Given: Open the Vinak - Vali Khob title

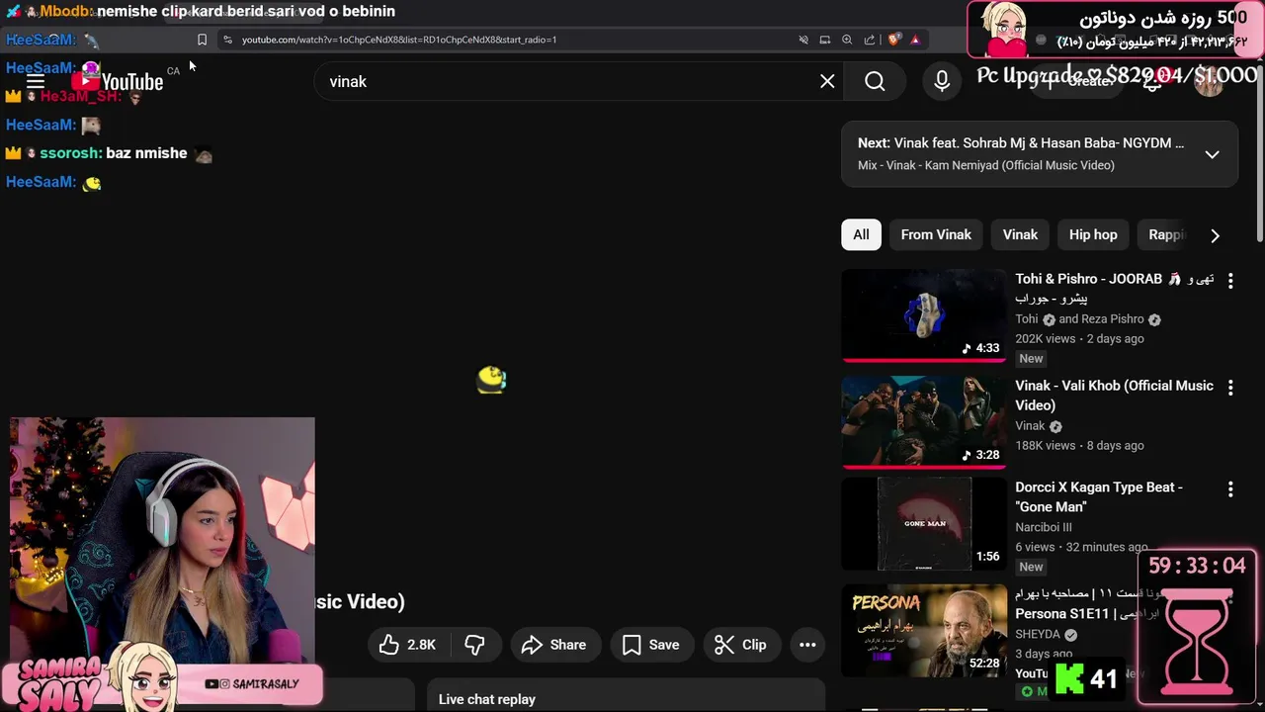Looking at the screenshot, I should (x=1114, y=396).
